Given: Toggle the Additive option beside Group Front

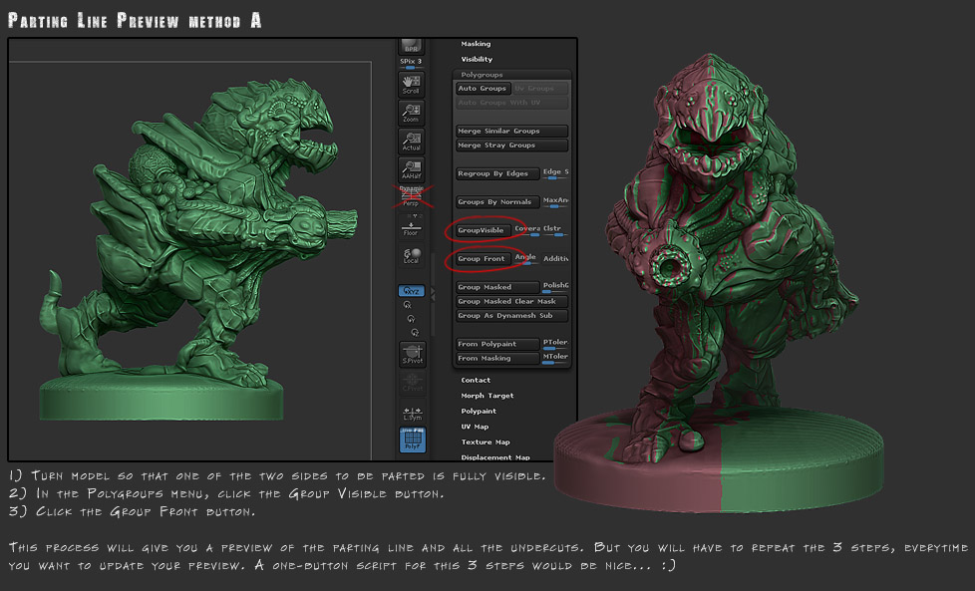Looking at the screenshot, I should [555, 259].
